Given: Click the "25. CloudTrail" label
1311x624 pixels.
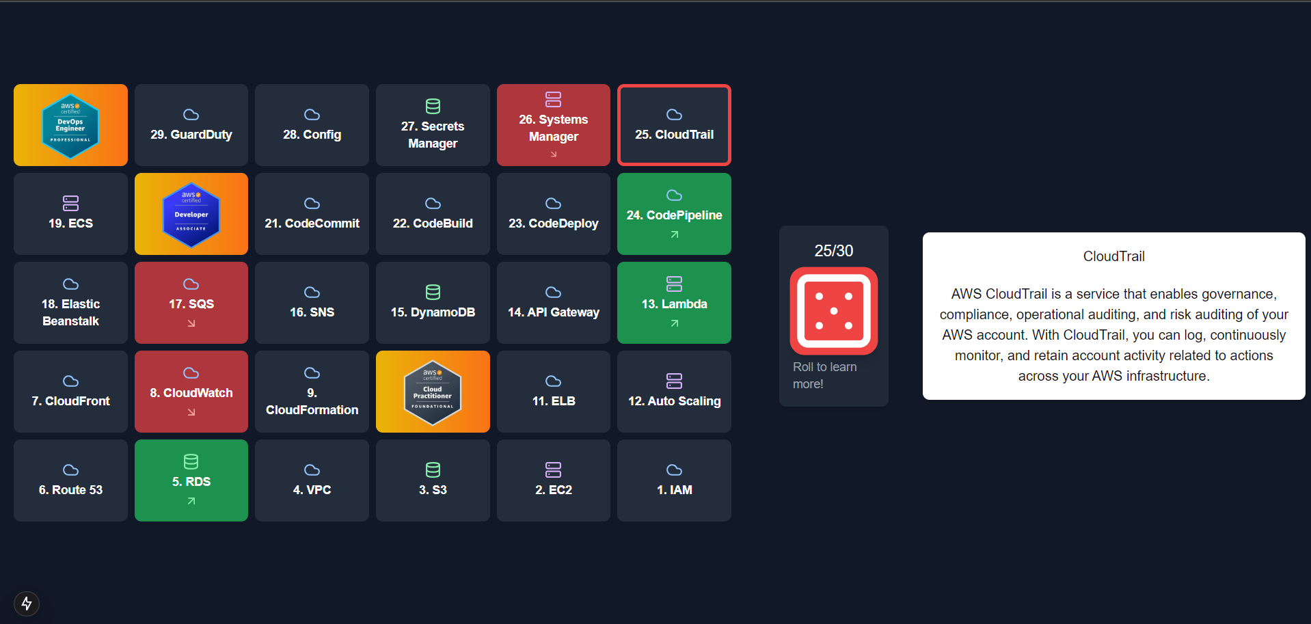Looking at the screenshot, I should 675,135.
